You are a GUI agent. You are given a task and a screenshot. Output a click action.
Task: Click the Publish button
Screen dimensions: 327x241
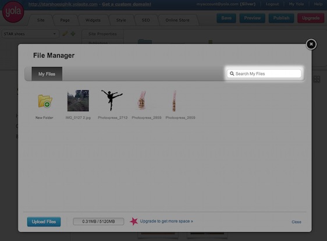tap(282, 18)
